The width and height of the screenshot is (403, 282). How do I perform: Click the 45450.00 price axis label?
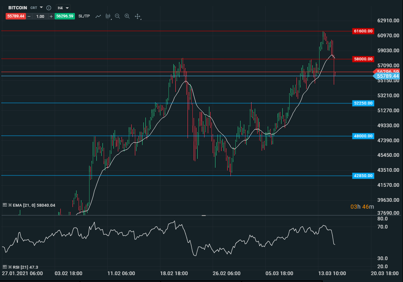click(x=388, y=155)
